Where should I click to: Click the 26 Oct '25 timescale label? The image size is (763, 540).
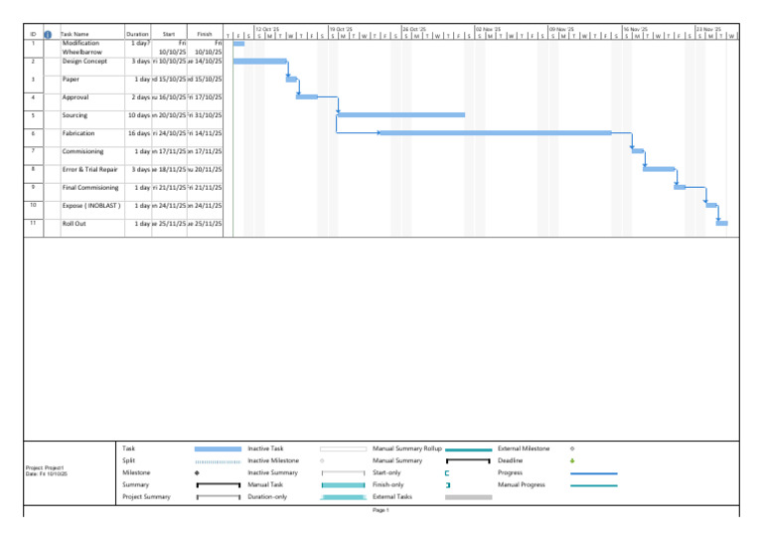[414, 29]
